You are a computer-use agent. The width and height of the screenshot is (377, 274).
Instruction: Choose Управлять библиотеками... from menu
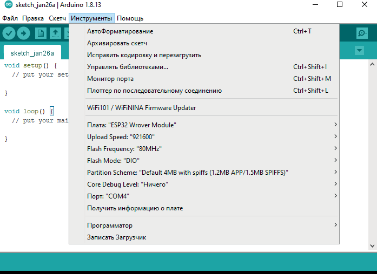tap(128, 67)
